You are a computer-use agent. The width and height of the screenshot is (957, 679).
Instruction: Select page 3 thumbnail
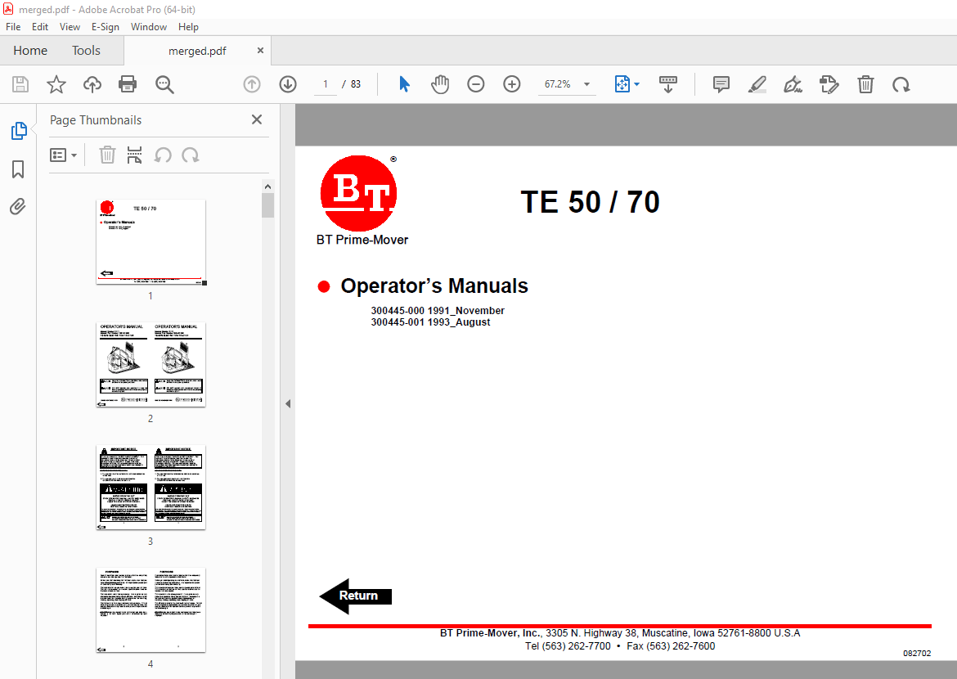click(x=151, y=488)
